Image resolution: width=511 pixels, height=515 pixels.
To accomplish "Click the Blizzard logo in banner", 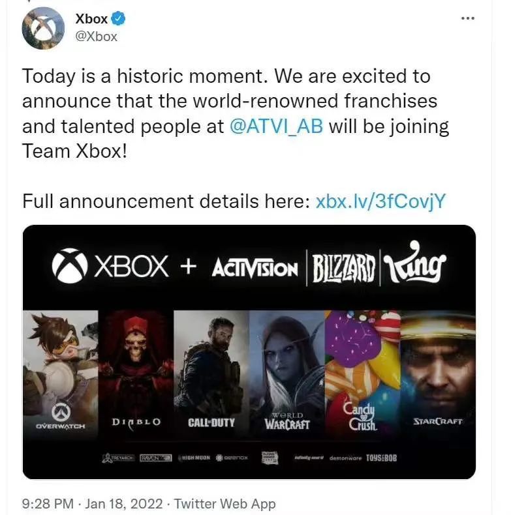I will coord(343,267).
